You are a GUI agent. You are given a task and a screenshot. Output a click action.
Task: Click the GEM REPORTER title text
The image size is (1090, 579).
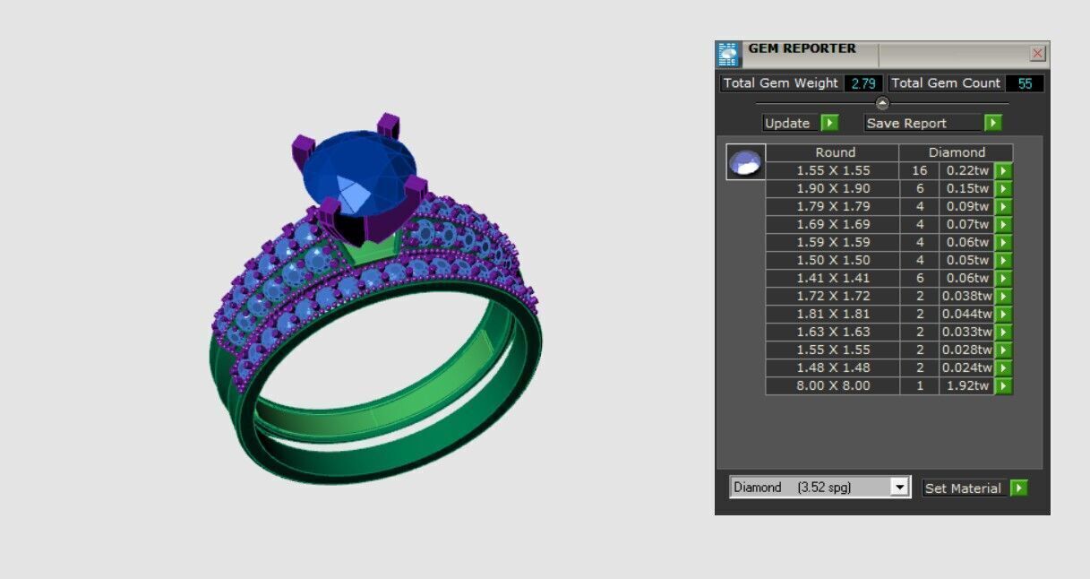point(802,48)
